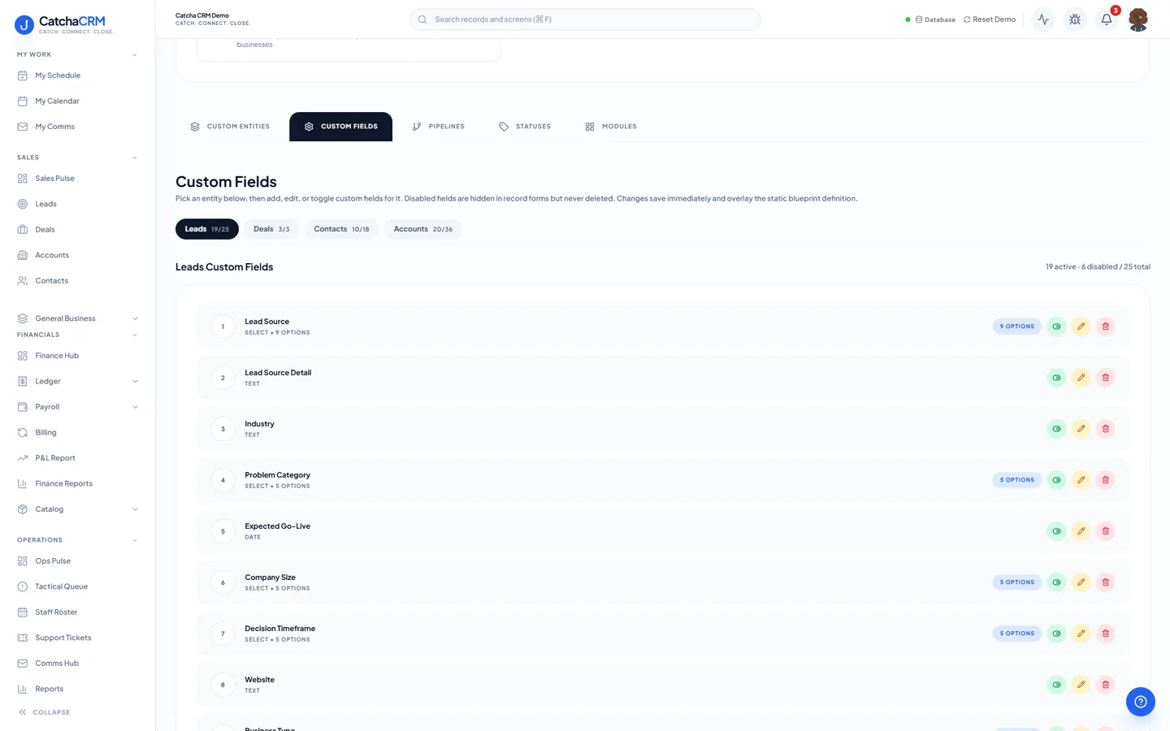Edit the Company Size field
The image size is (1170, 731).
[x=1081, y=582]
